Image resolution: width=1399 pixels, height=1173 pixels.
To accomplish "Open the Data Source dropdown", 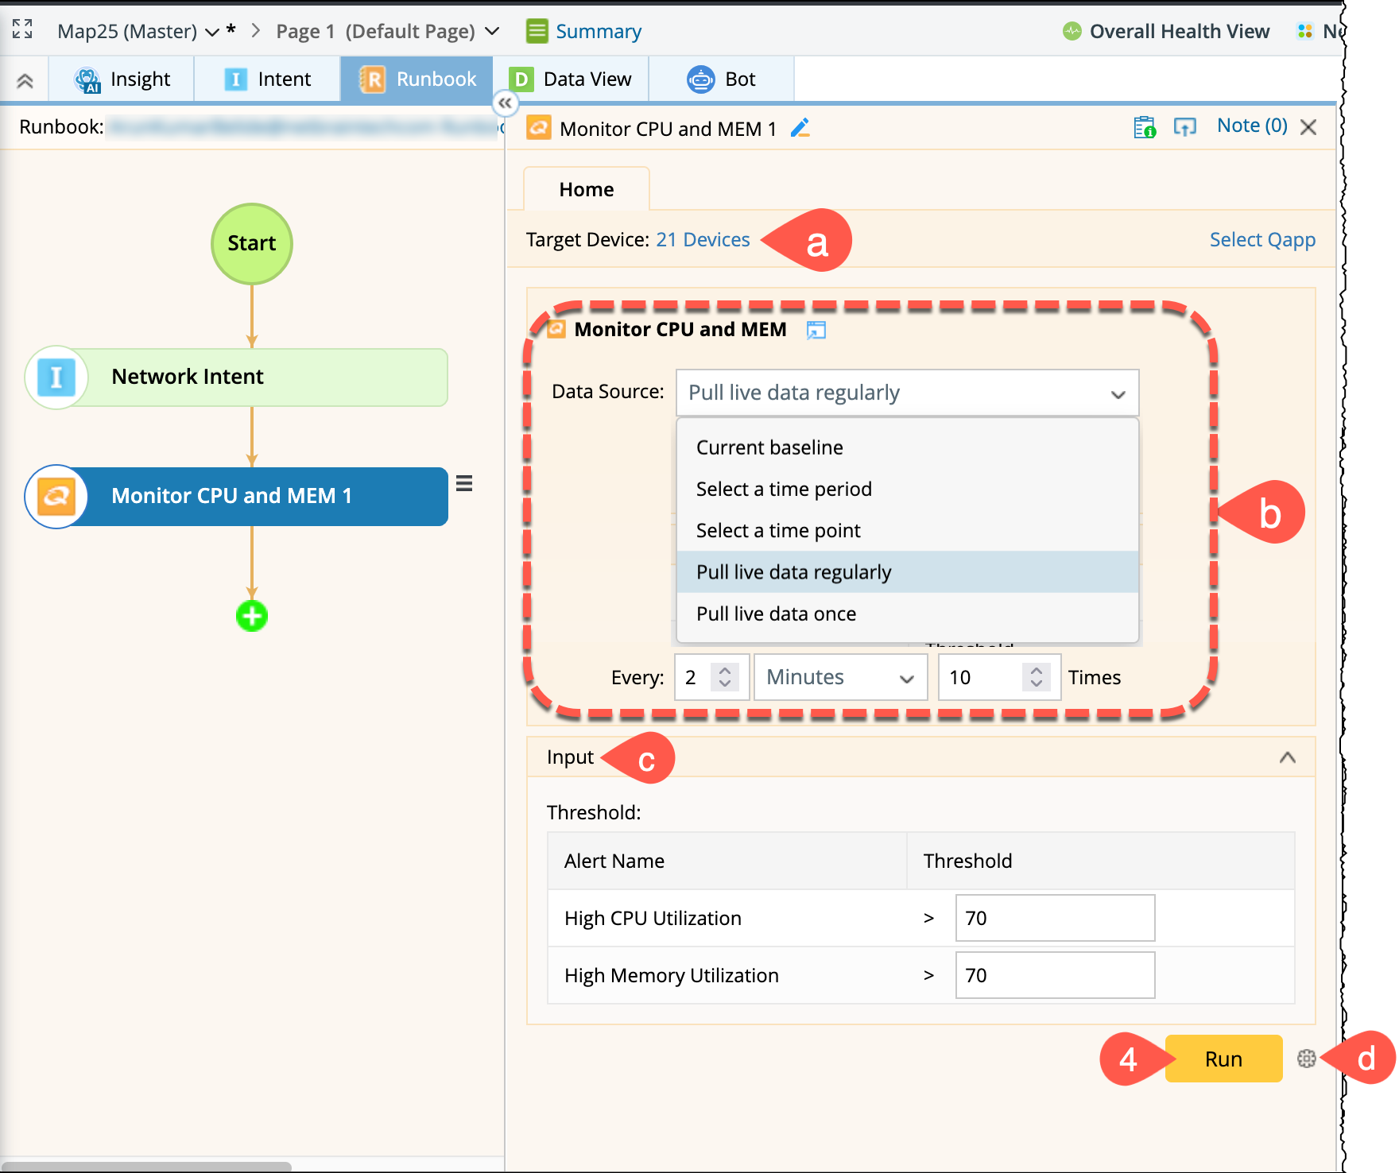I will [906, 393].
